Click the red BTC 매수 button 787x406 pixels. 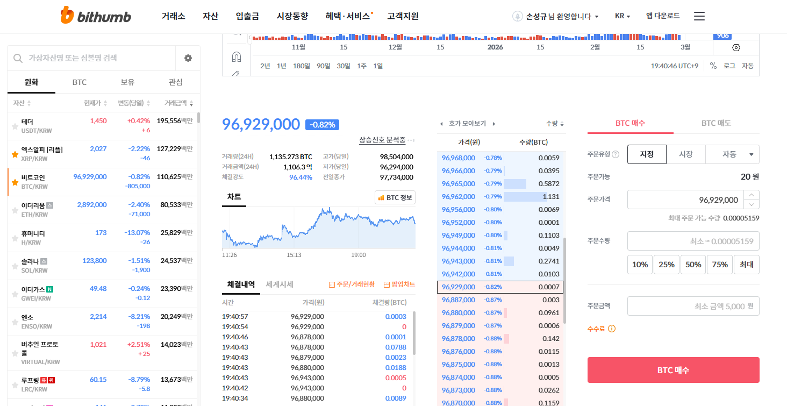tap(673, 370)
